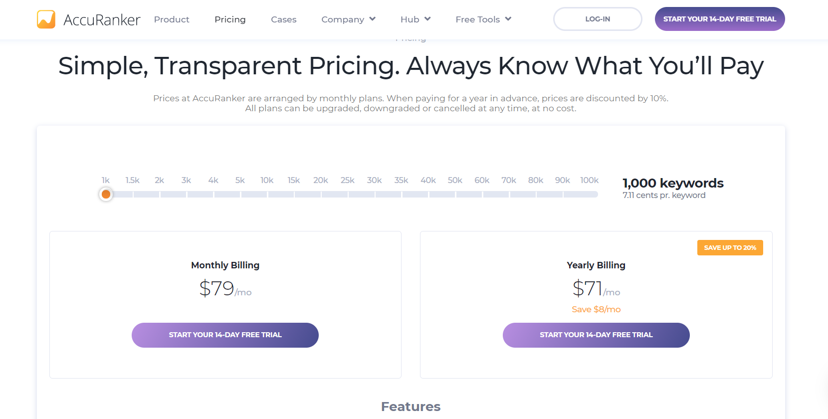
Task: Set slider to 90k keywords
Action: coord(563,180)
